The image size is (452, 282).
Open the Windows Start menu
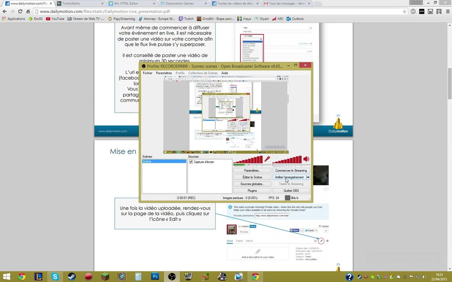6,277
